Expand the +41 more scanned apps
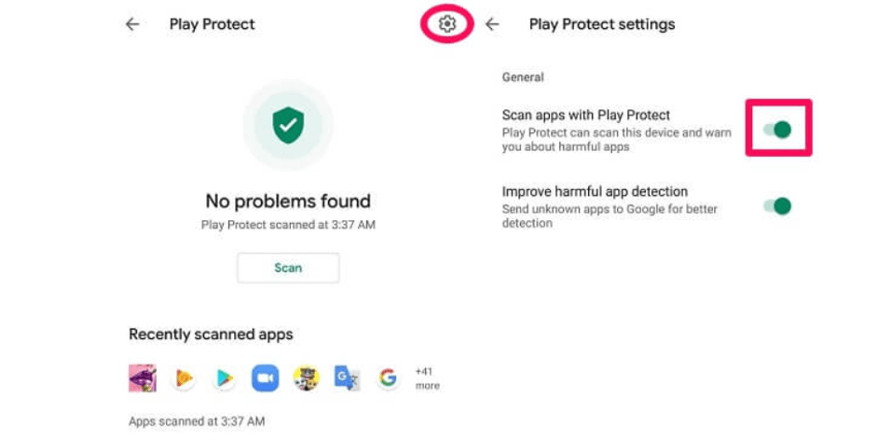The height and width of the screenshot is (440, 877). (427, 378)
